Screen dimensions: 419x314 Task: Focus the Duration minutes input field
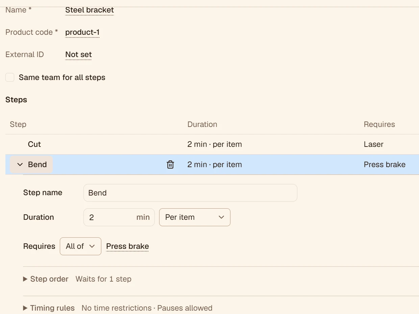point(119,217)
